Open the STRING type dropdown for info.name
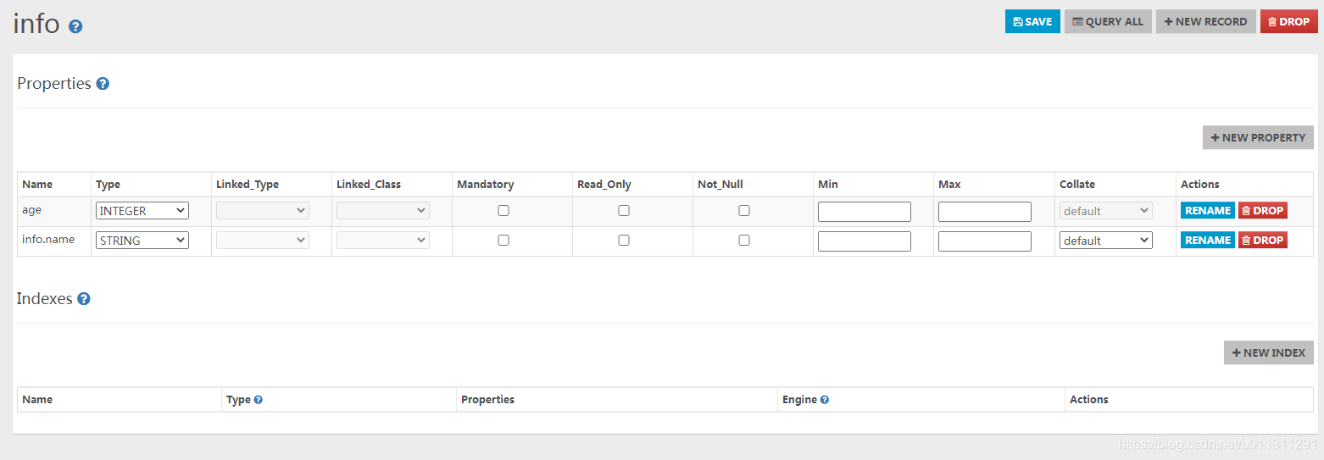This screenshot has width=1324, height=460. pyautogui.click(x=142, y=241)
